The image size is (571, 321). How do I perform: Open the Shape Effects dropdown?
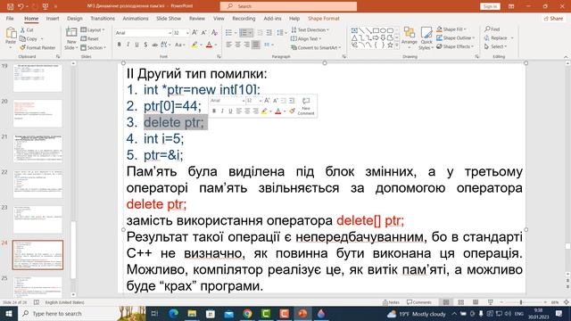click(x=455, y=46)
